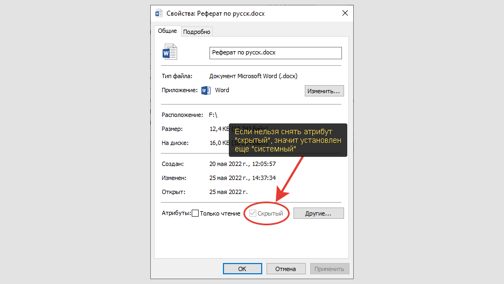Click the Word app icon beside Приложение
This screenshot has width=504, height=284.
point(206,91)
